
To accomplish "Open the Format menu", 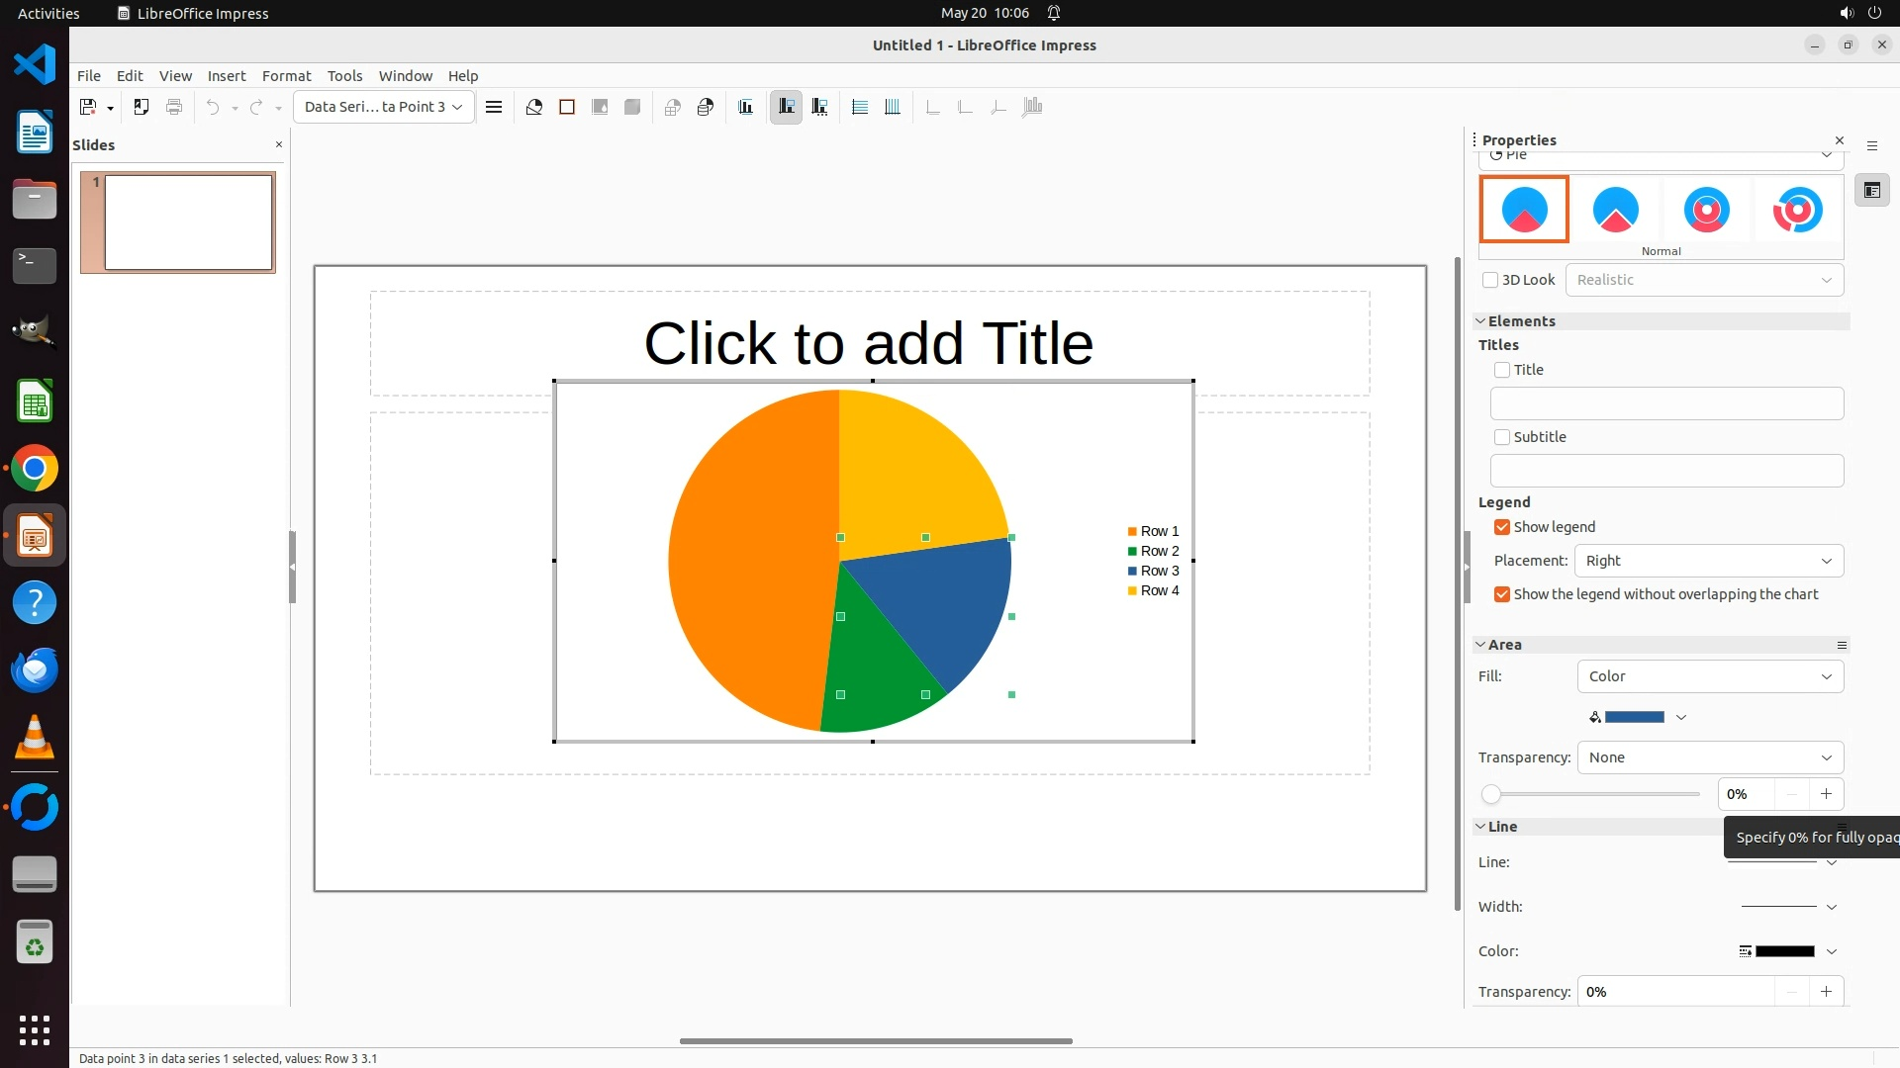I will click(x=286, y=76).
